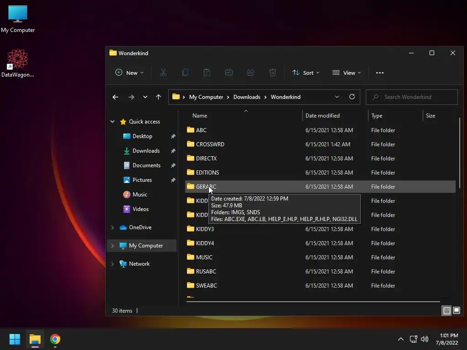Image resolution: width=467 pixels, height=350 pixels.
Task: Launch Google Chrome from taskbar
Action: (55, 339)
